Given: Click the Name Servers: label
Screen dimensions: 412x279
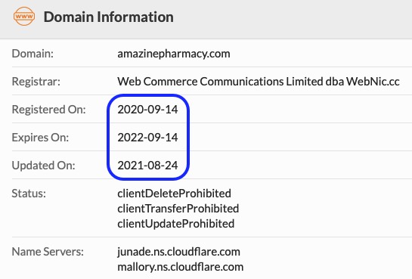Looking at the screenshot, I should coord(48,252).
